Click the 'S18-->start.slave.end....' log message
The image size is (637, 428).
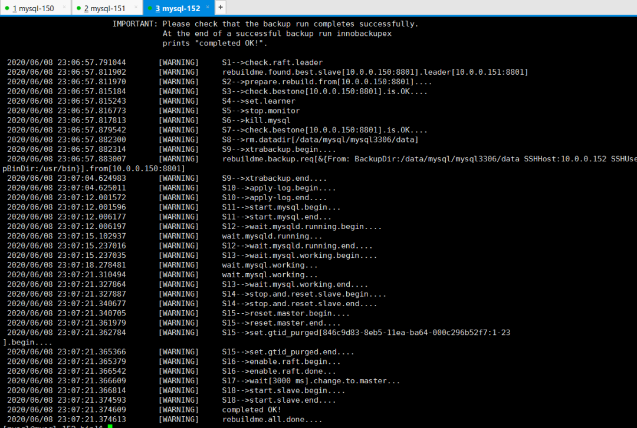coord(278,400)
